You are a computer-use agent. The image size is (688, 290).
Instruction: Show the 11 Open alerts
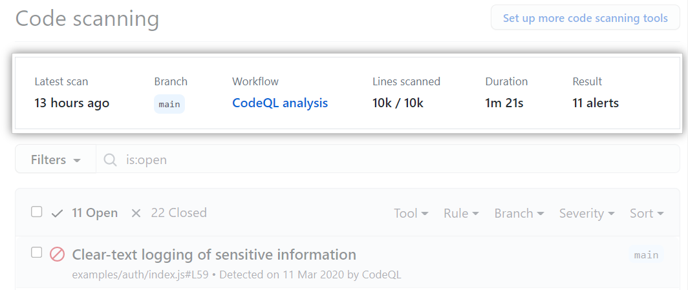[94, 212]
